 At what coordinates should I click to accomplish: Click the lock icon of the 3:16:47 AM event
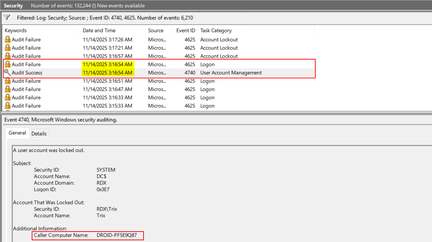click(7, 89)
